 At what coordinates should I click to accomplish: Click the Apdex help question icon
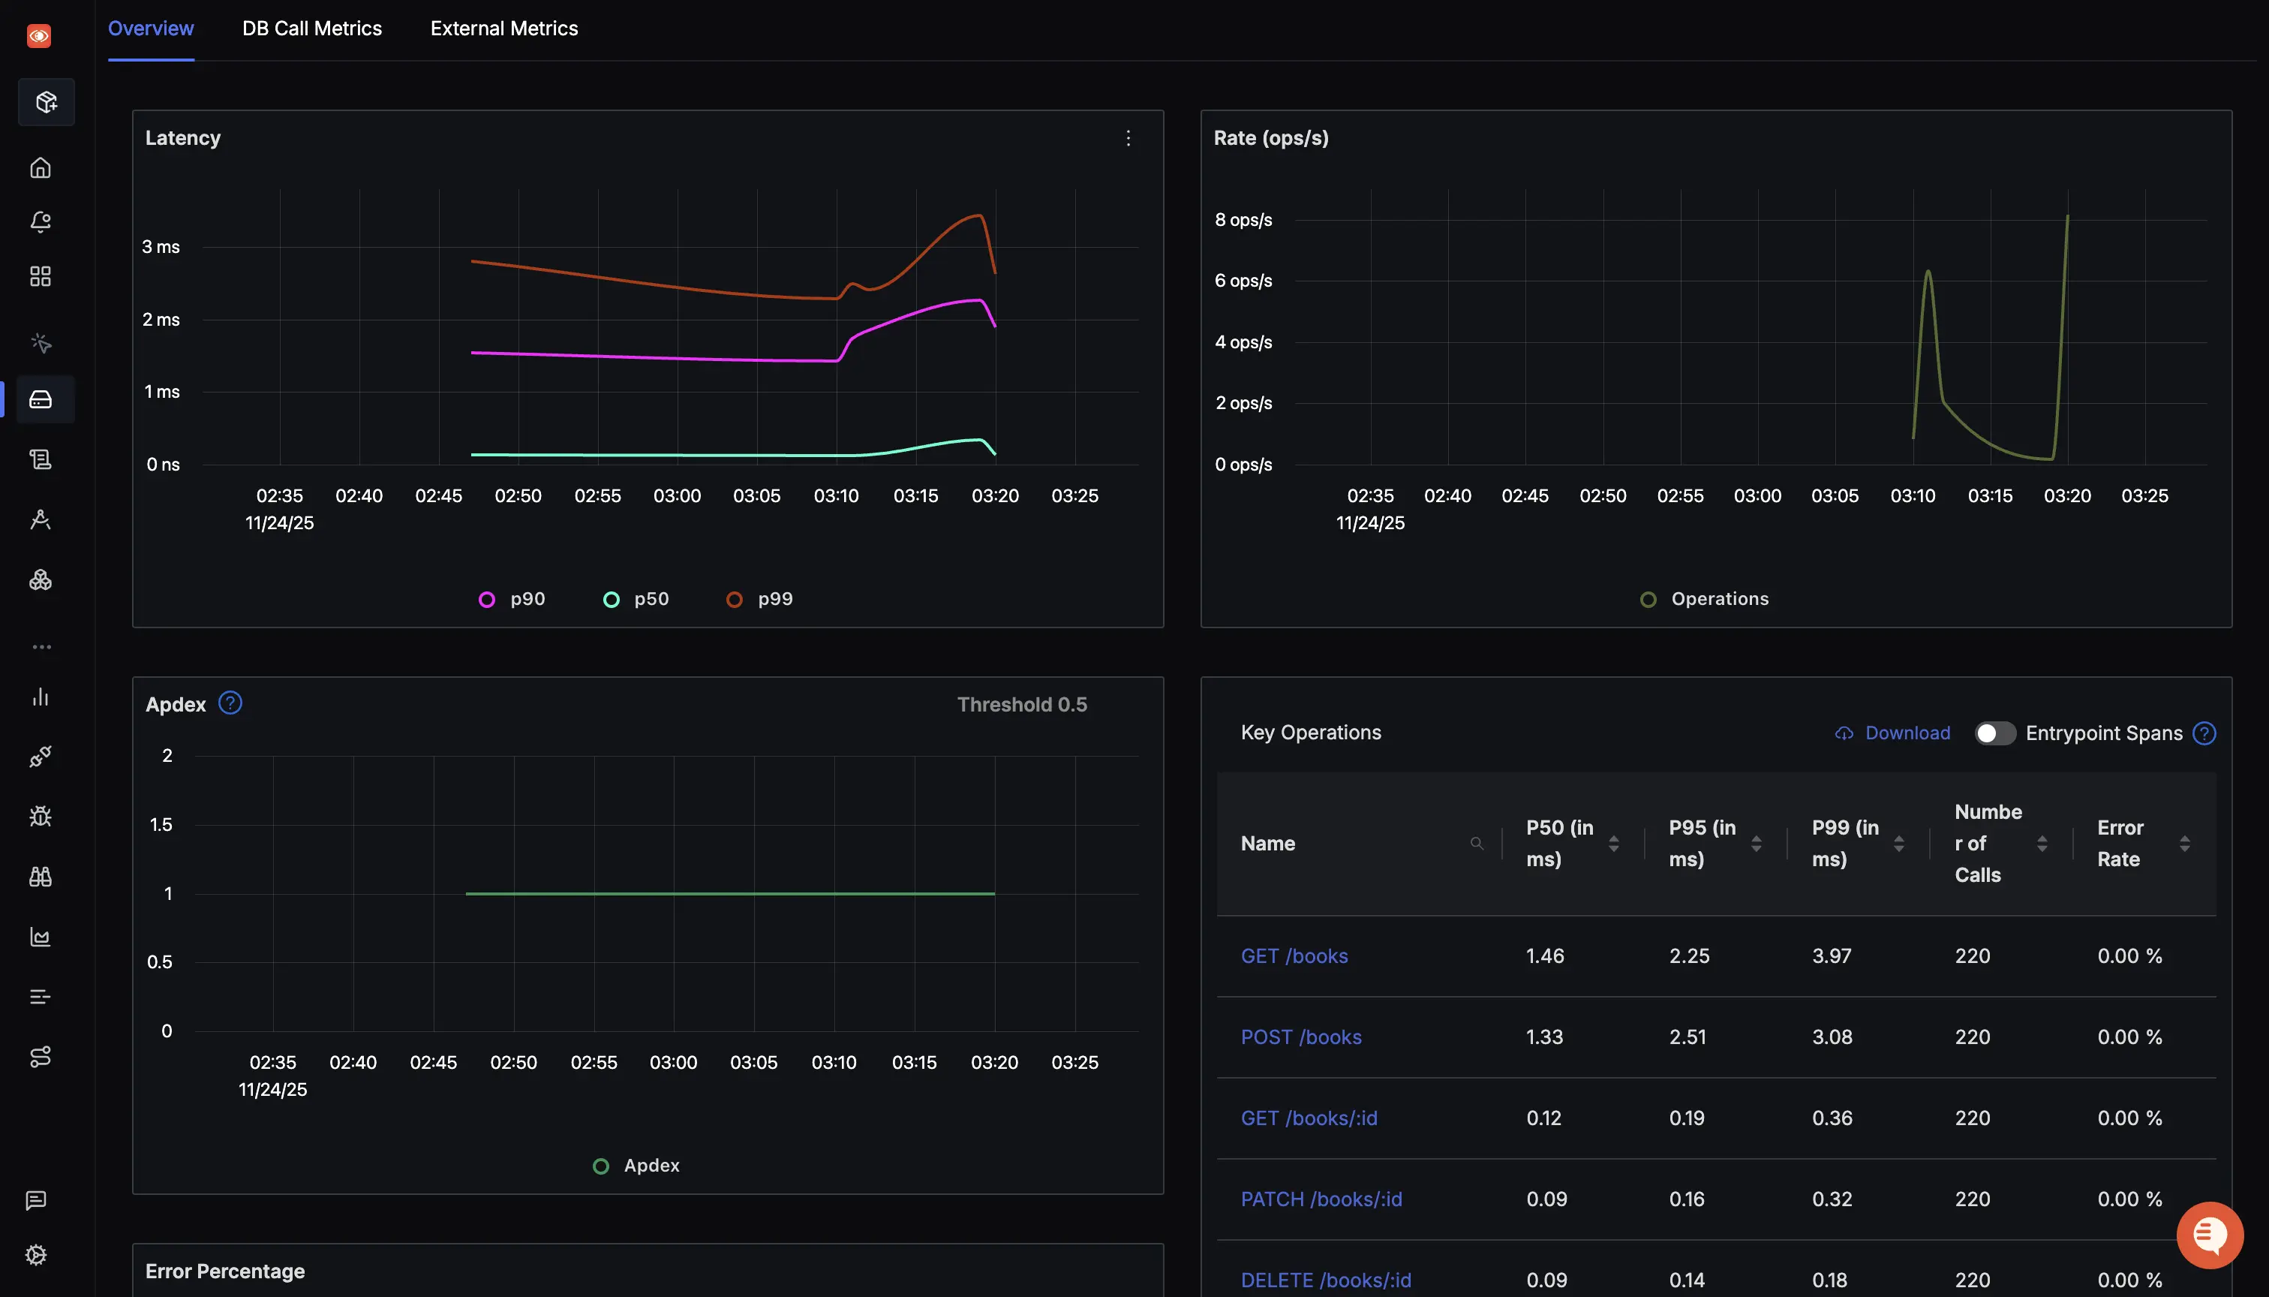point(230,704)
